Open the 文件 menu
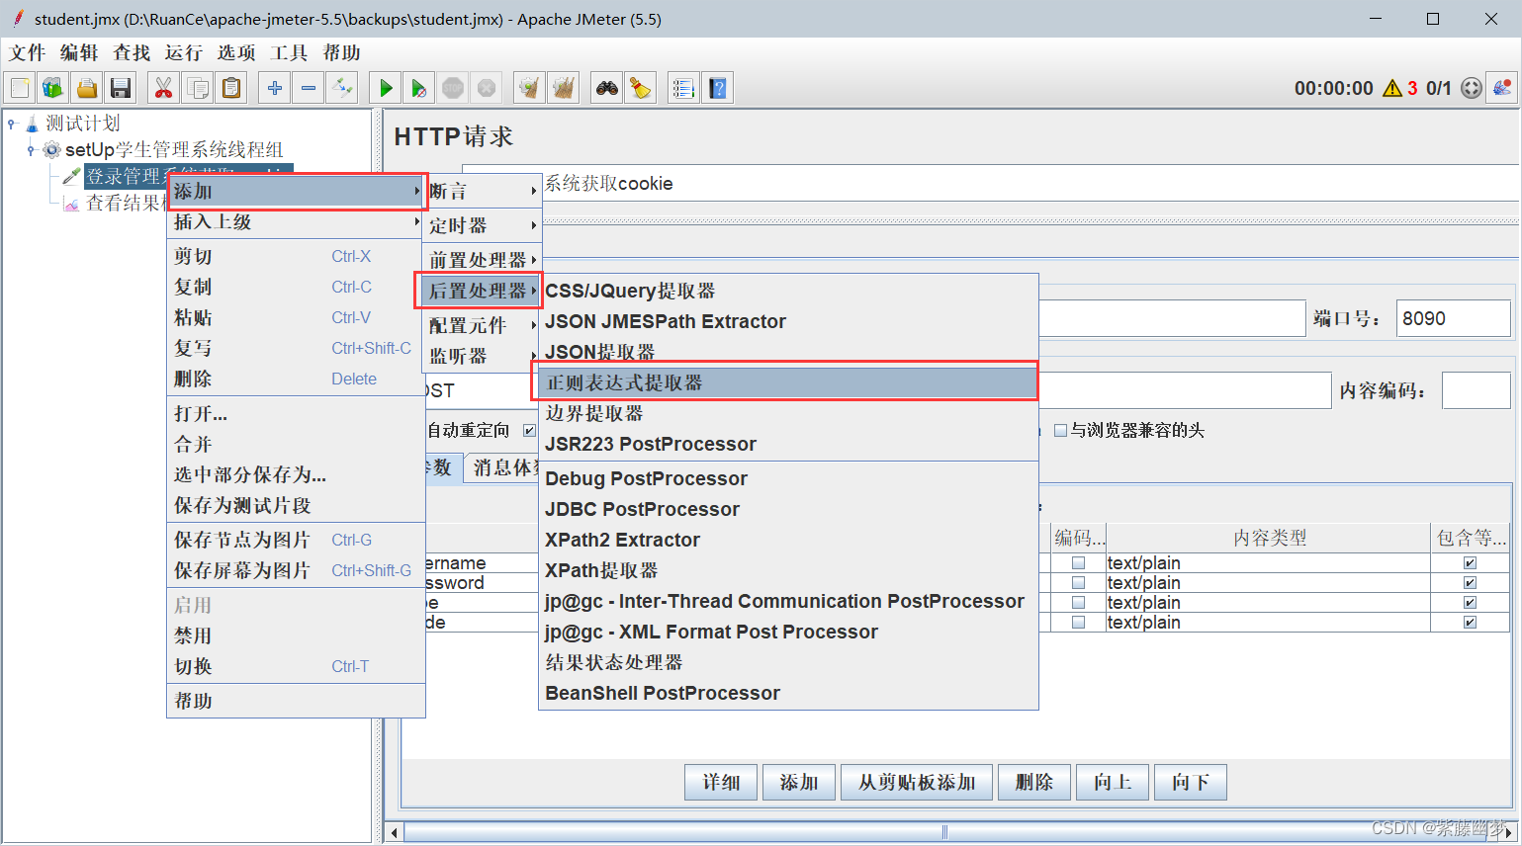This screenshot has height=846, width=1522. click(27, 52)
